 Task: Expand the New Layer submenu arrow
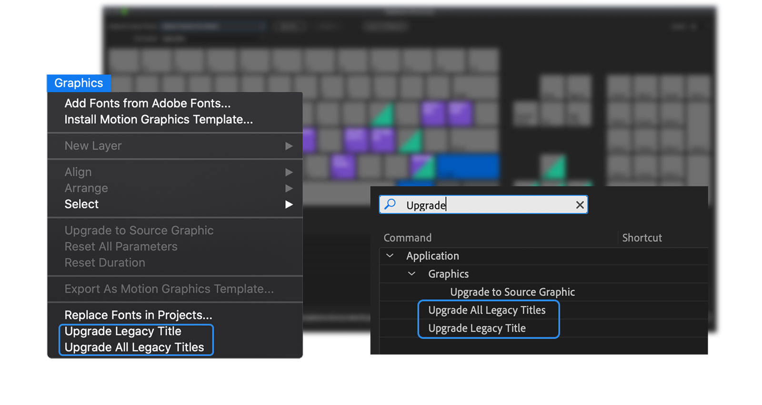coord(289,146)
